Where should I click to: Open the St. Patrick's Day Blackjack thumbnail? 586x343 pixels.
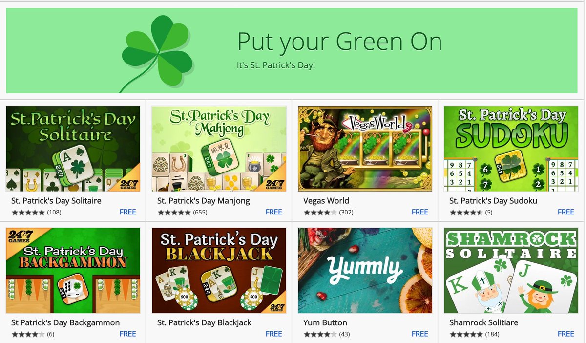[219, 270]
